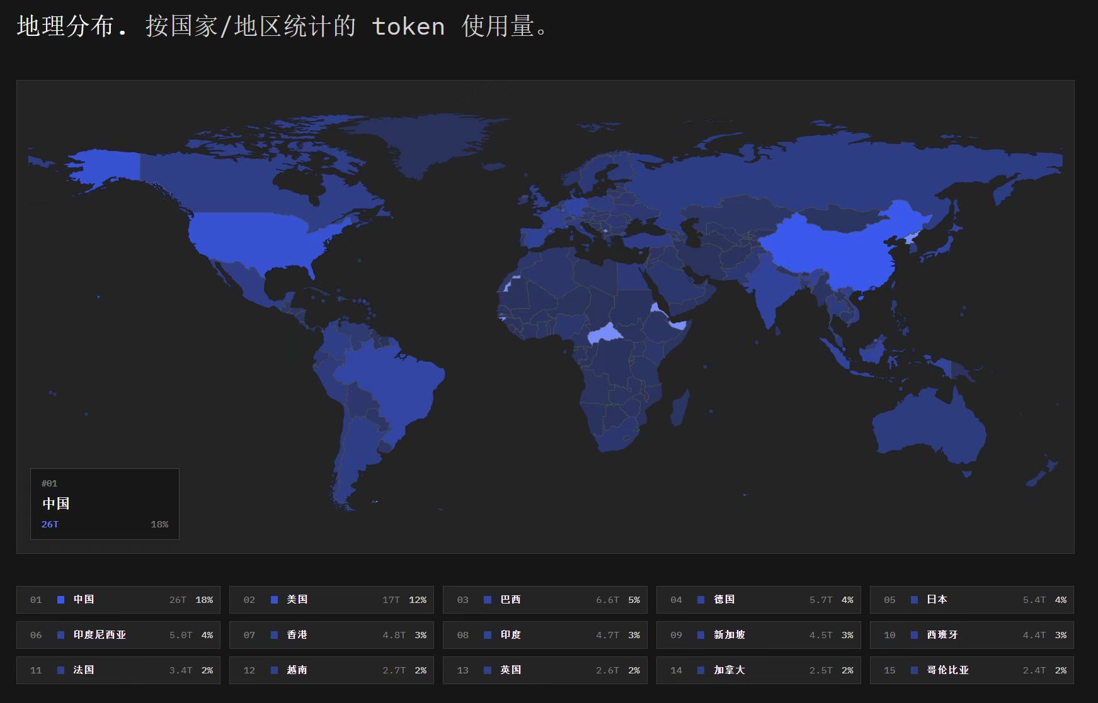Select the 巴西 row ranked 03
1098x703 pixels.
click(x=545, y=600)
